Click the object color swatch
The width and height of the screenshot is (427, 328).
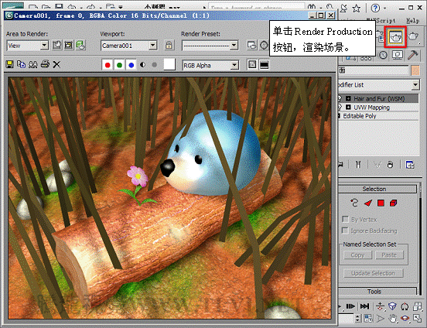415,70
